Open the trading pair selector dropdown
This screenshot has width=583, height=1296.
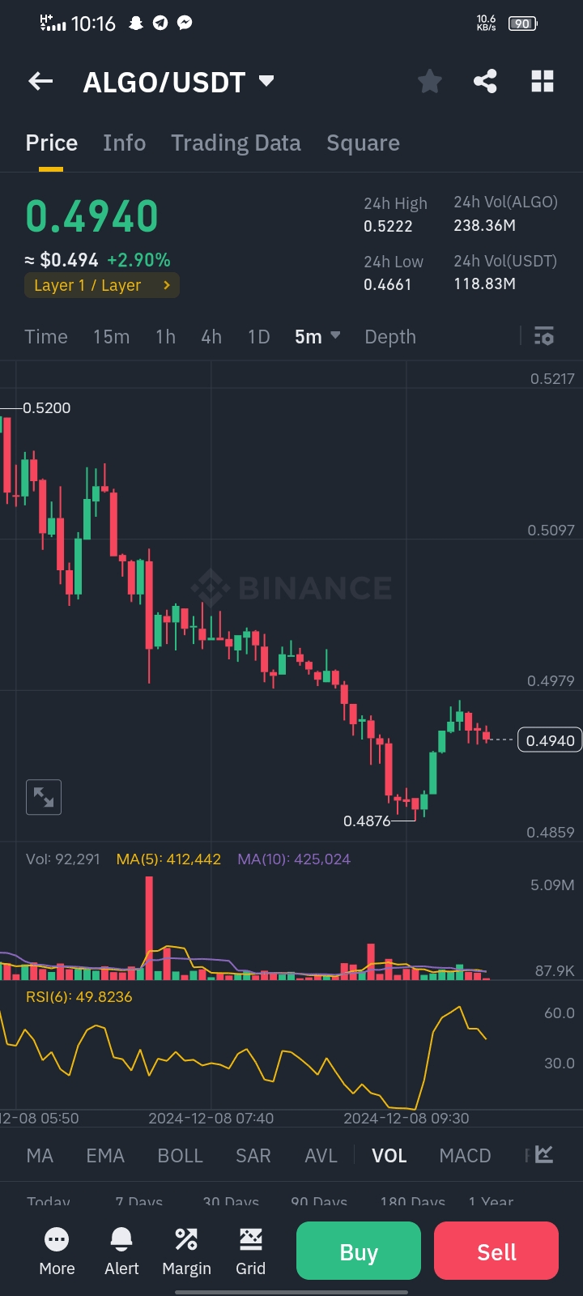coord(266,81)
